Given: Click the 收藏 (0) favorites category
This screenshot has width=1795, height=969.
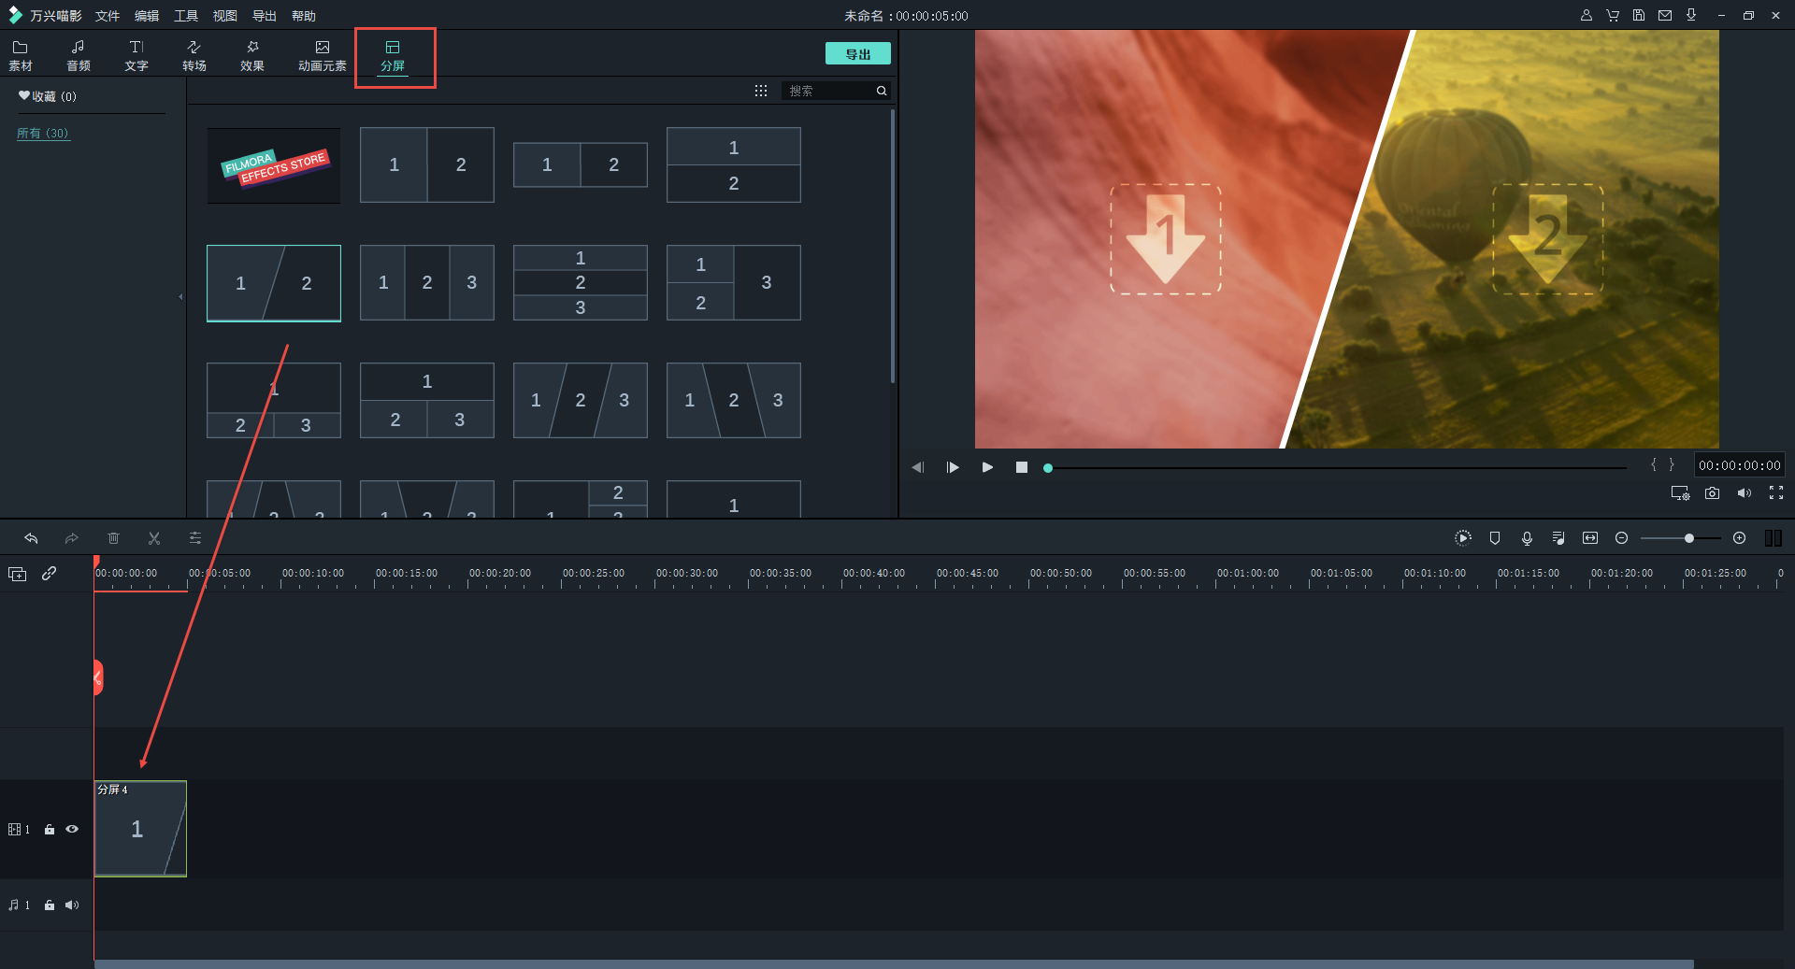Looking at the screenshot, I should pyautogui.click(x=48, y=96).
